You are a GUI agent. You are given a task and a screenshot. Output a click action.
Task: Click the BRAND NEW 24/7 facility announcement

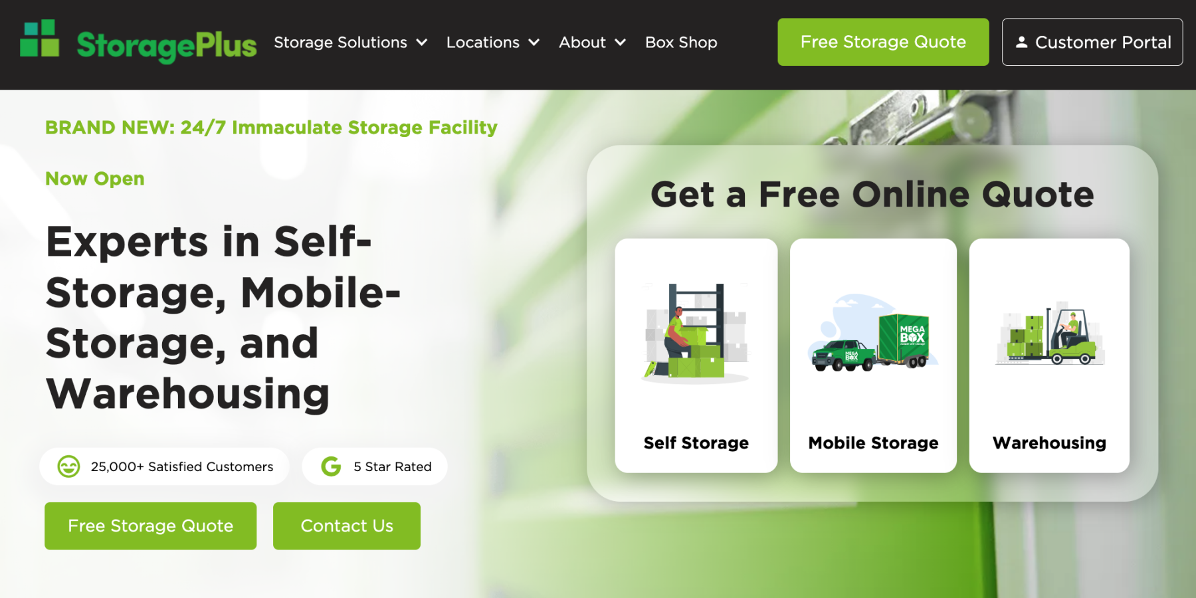(271, 127)
